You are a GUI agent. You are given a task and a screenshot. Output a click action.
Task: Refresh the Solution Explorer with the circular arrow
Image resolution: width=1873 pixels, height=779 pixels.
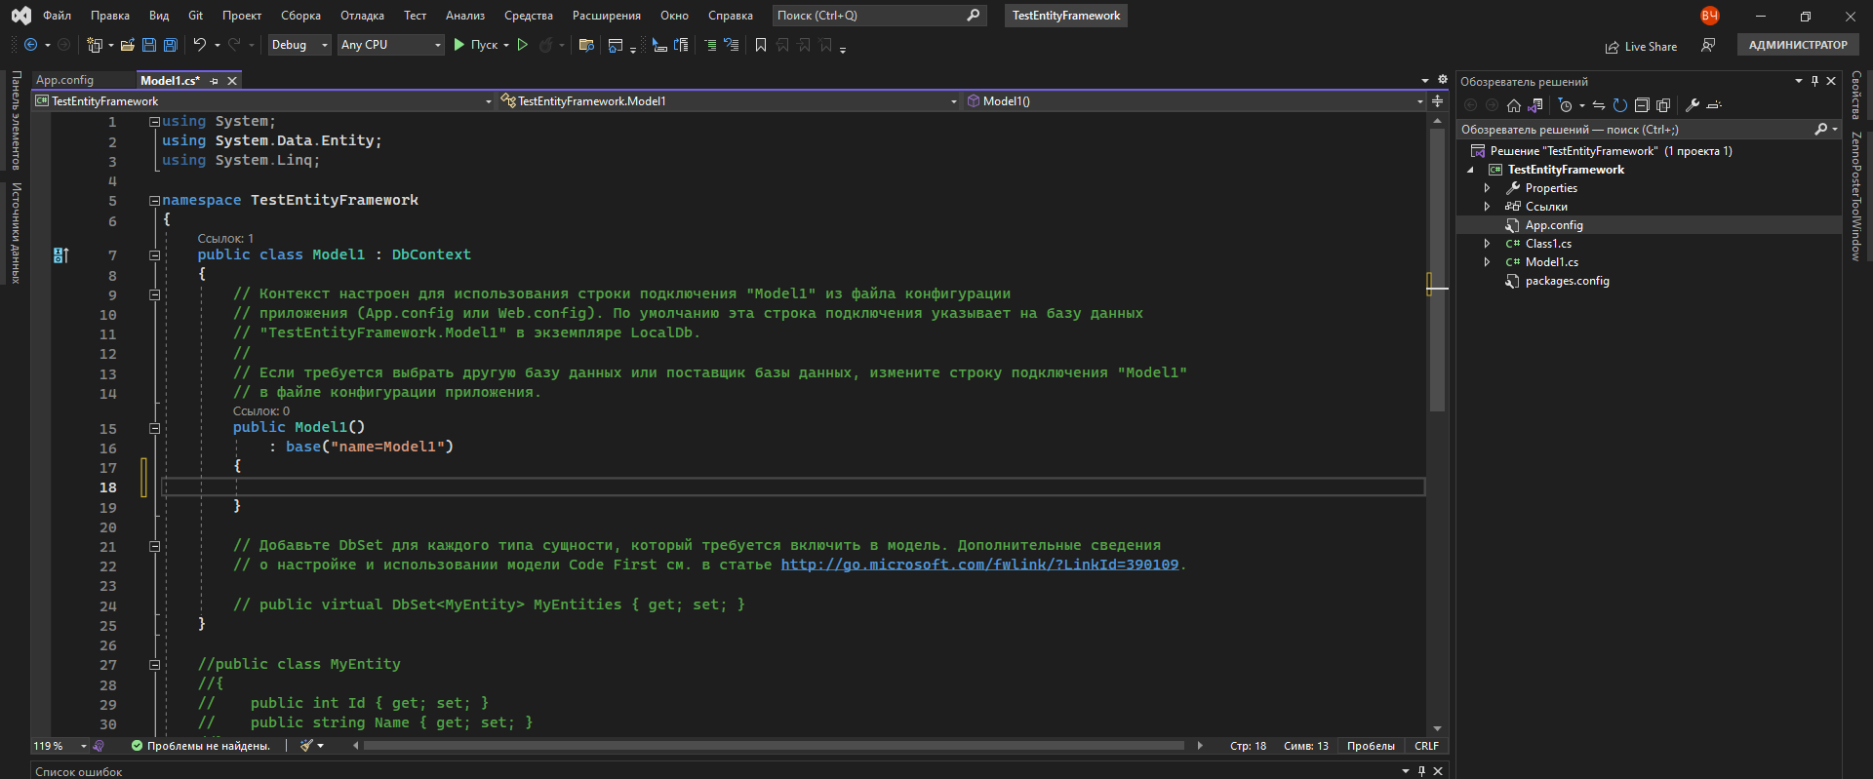pos(1619,105)
